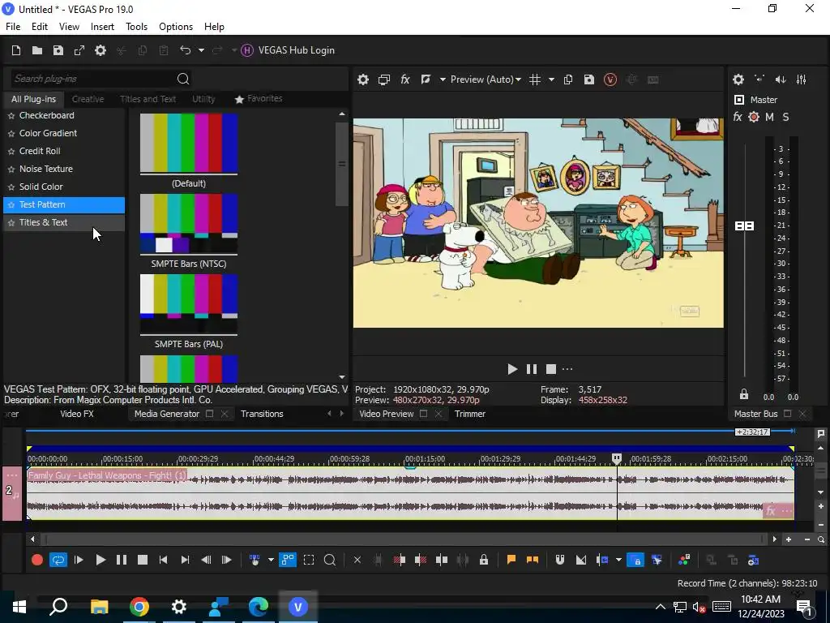Show the Favorites tab

point(259,99)
